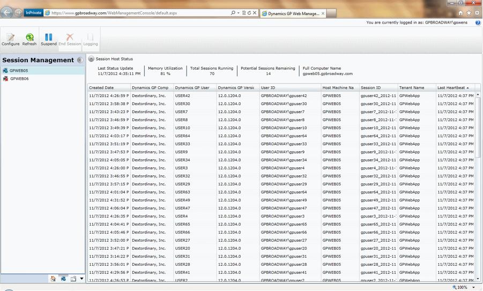Open the browser Tools gear

click(x=477, y=13)
